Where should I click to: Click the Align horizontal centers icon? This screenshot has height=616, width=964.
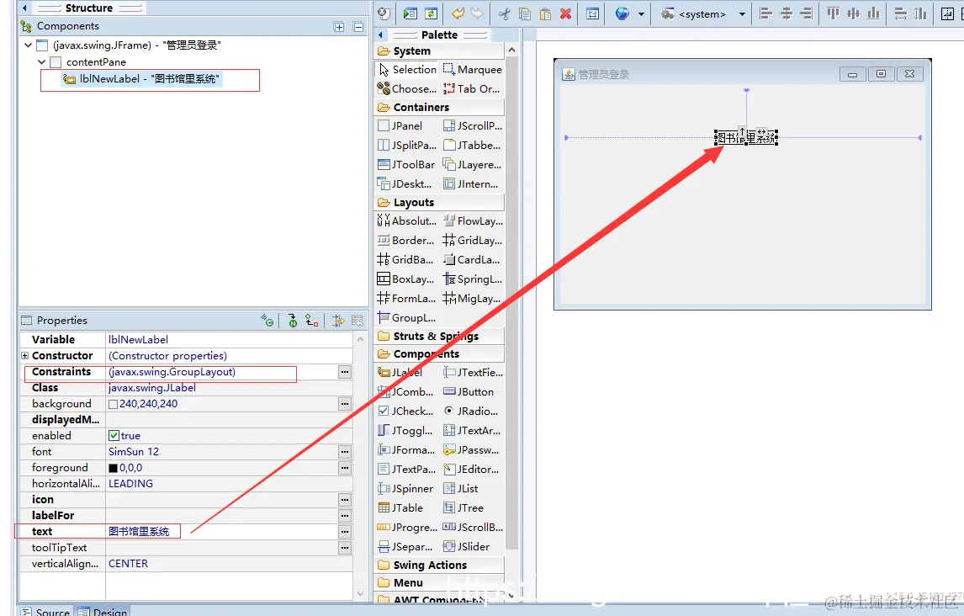click(x=787, y=13)
